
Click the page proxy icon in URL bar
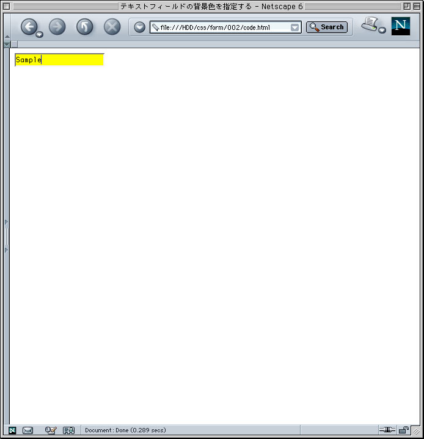(x=155, y=27)
